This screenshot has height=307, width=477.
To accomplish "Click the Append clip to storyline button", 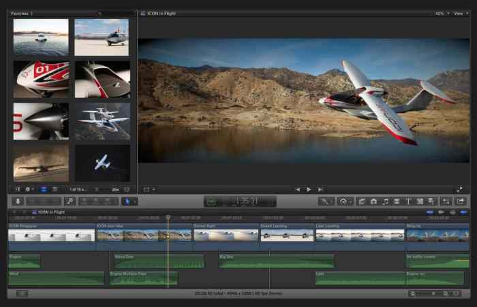I will click(108, 201).
